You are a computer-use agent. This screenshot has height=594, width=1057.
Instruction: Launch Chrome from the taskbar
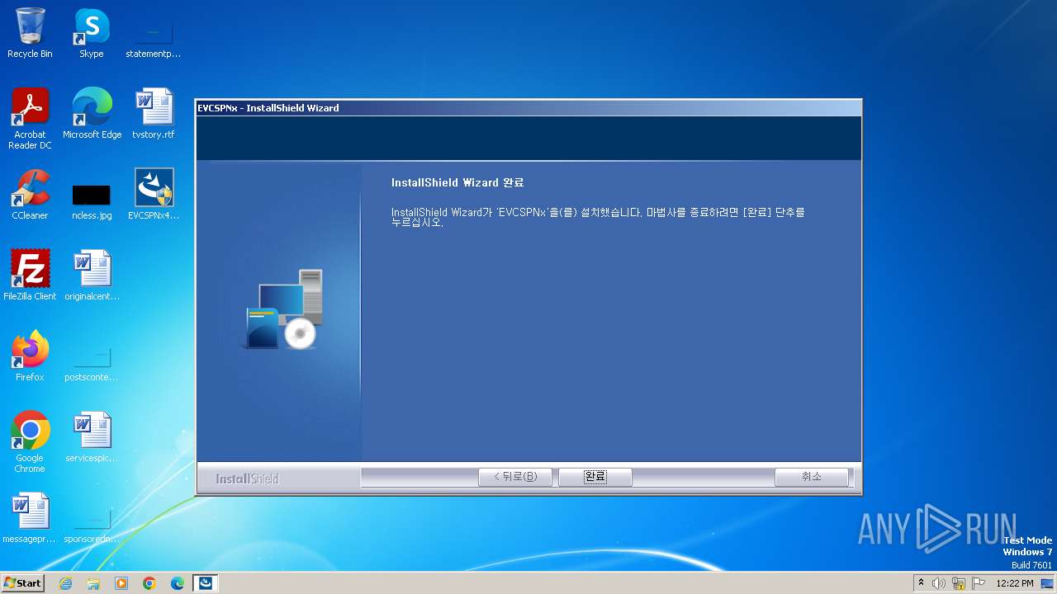click(x=149, y=583)
